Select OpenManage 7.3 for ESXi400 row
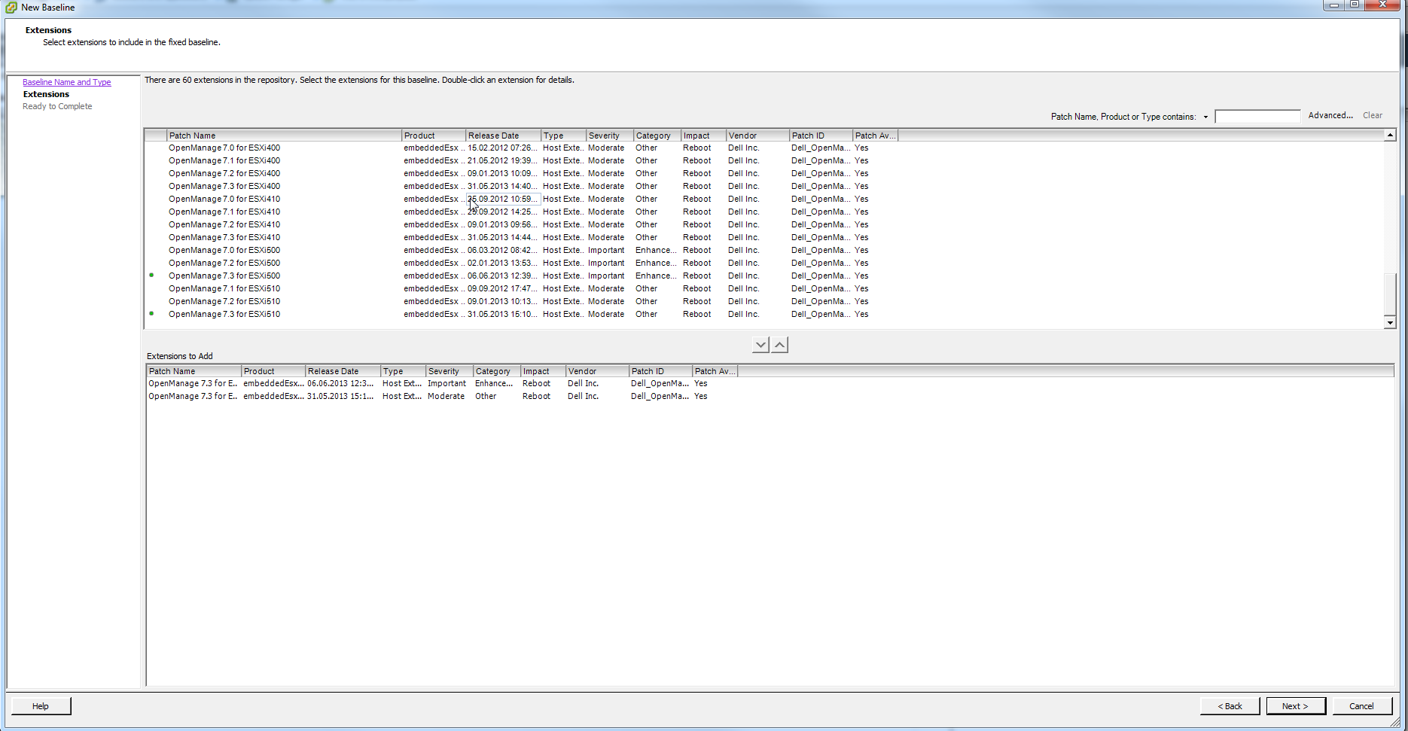Screen dimensions: 1408x731 520,187
